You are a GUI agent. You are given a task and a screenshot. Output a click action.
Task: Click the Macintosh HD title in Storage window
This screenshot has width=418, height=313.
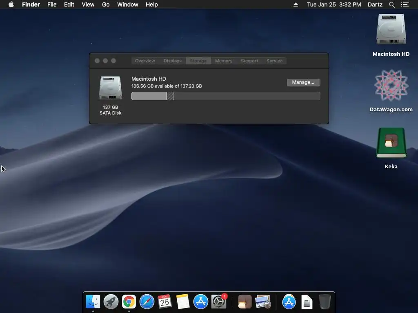[149, 79]
